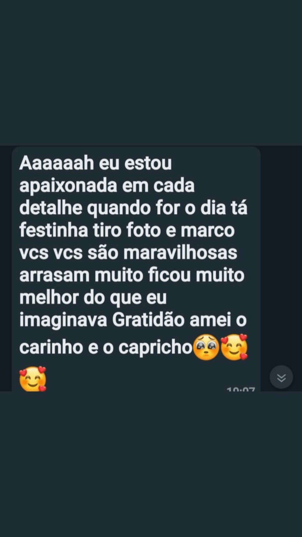Viewport: 302px width, 537px height.
Task: Tap the scroll-to-bottom double chevron button
Action: point(281,377)
